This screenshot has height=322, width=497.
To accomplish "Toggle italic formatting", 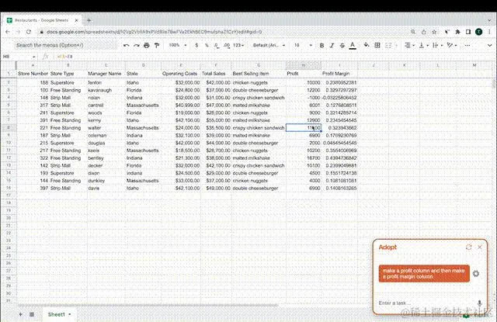I will [332, 45].
